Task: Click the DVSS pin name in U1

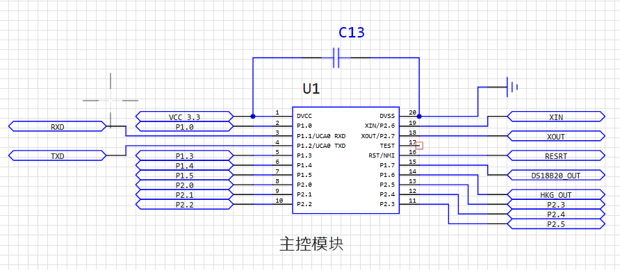Action: [x=386, y=117]
